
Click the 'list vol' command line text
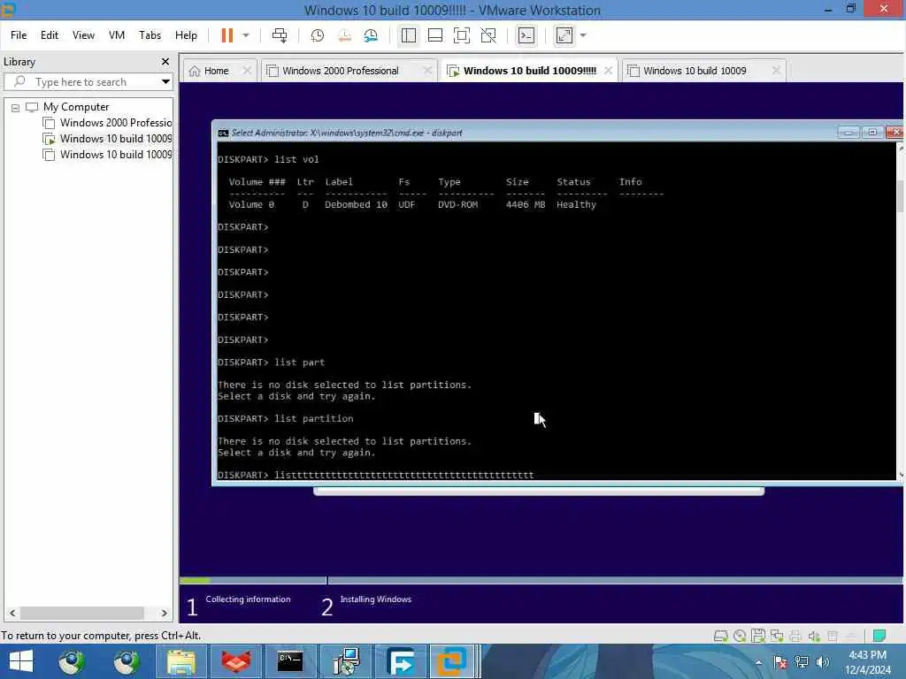pos(296,159)
